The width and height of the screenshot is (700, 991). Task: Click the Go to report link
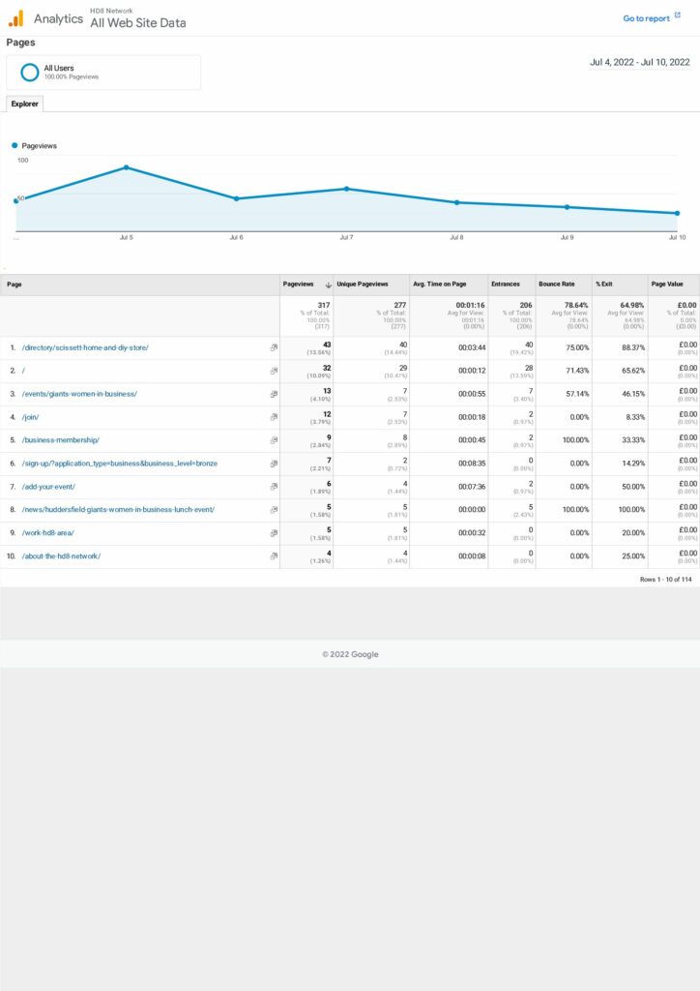coord(646,18)
